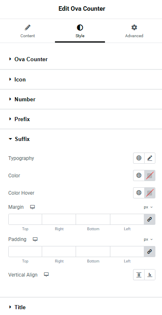Image resolution: width=162 pixels, height=315 pixels.
Task: Switch to the Content tab
Action: pyautogui.click(x=28, y=31)
